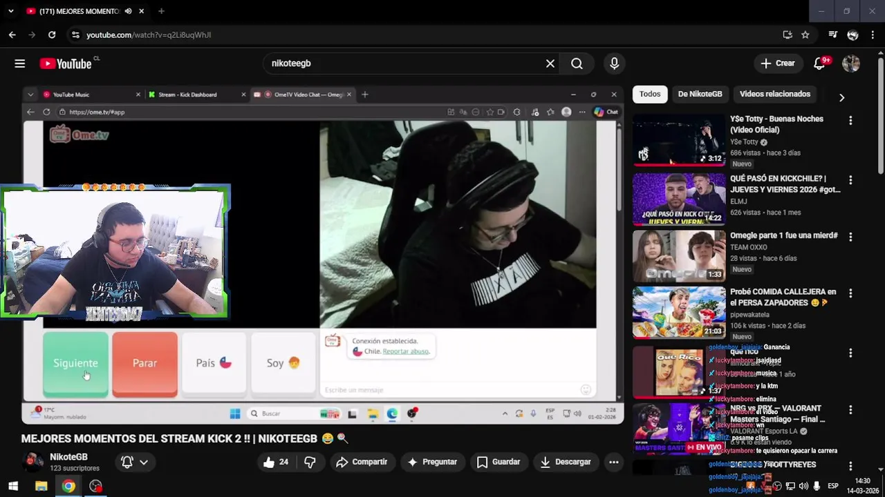Viewport: 885px width, 497px height.
Task: Open the NikoteGB channel avatar below video
Action: click(32, 462)
